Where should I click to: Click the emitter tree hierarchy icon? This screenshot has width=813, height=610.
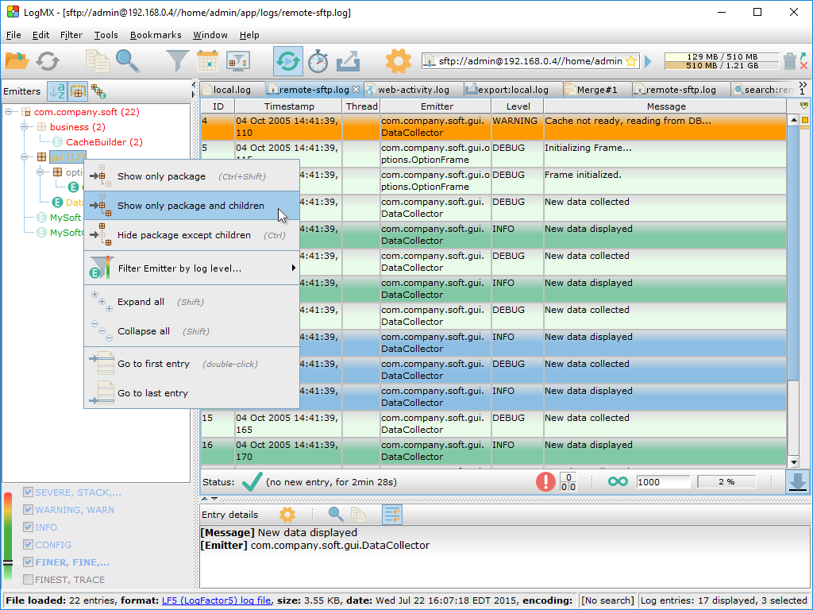pyautogui.click(x=98, y=91)
